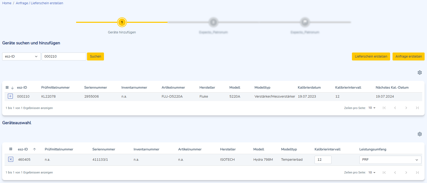The width and height of the screenshot is (427, 183).
Task: Select step 1 Geräte hinzufügen in stepper
Action: click(122, 22)
